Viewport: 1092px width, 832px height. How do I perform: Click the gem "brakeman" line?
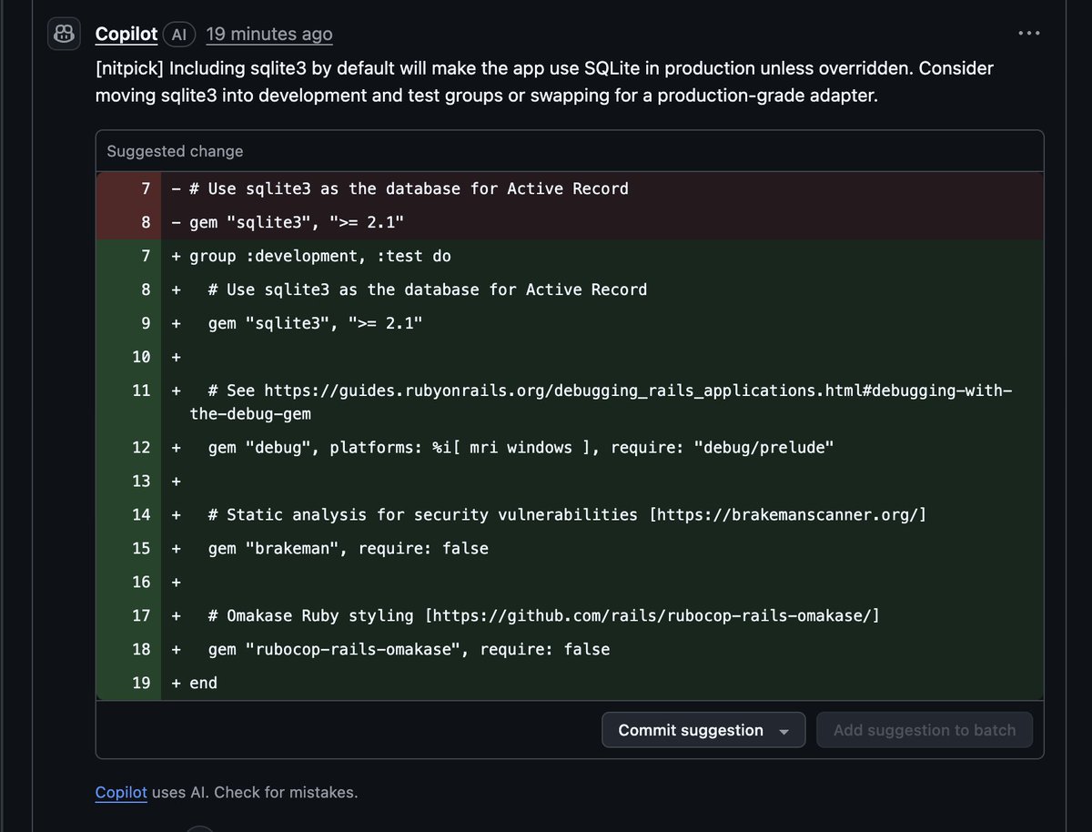(x=570, y=548)
